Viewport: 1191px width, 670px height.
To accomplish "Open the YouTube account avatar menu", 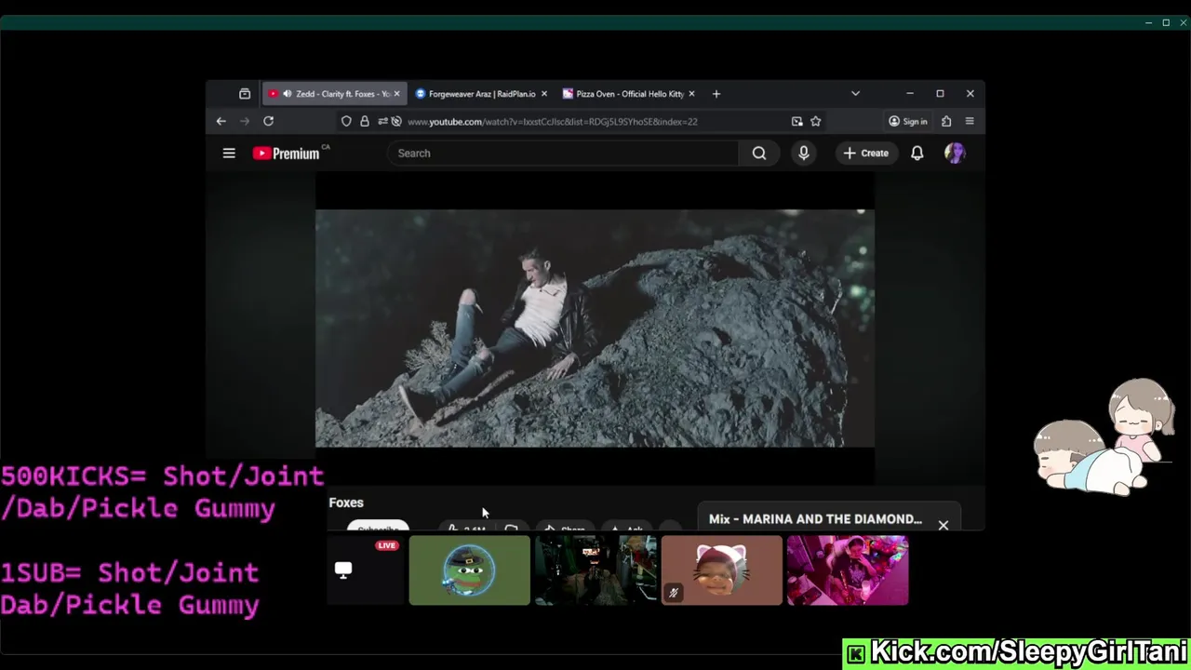I will tap(955, 154).
